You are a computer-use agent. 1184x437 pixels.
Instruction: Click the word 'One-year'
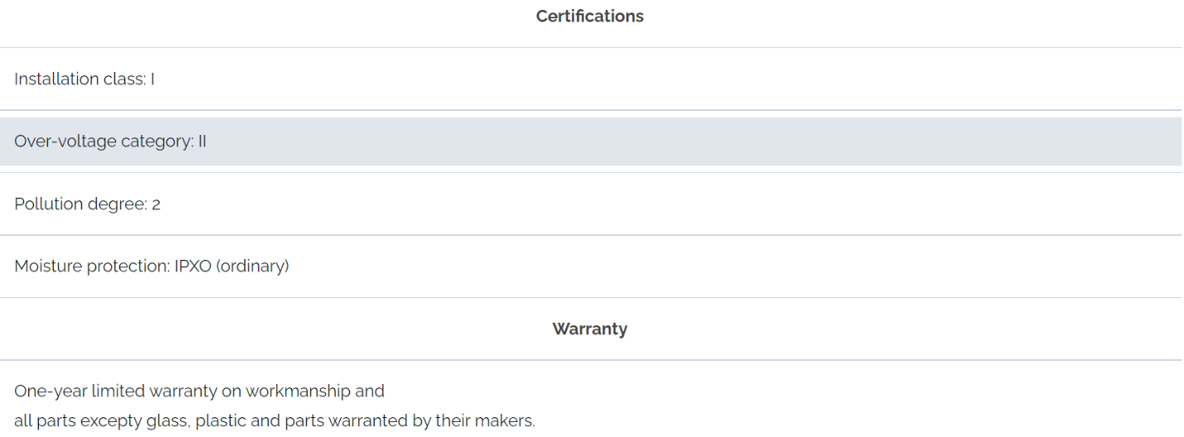pyautogui.click(x=50, y=391)
